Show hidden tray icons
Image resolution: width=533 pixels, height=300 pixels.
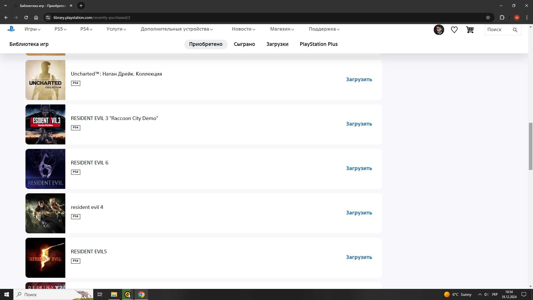click(480, 294)
